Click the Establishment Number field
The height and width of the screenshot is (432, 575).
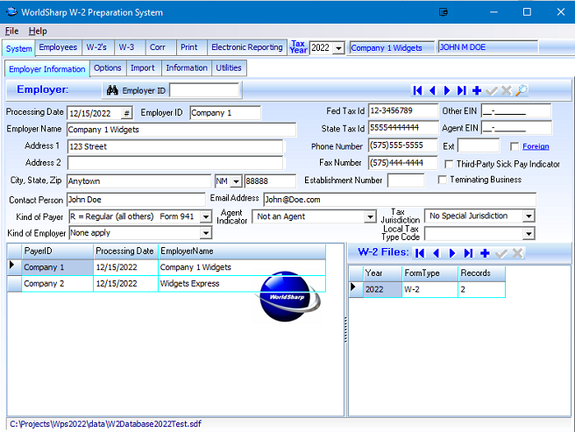click(406, 181)
